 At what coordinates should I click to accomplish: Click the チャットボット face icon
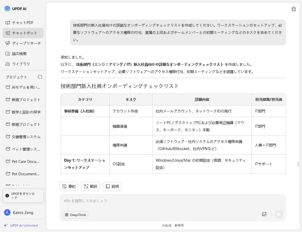[x=8, y=33]
